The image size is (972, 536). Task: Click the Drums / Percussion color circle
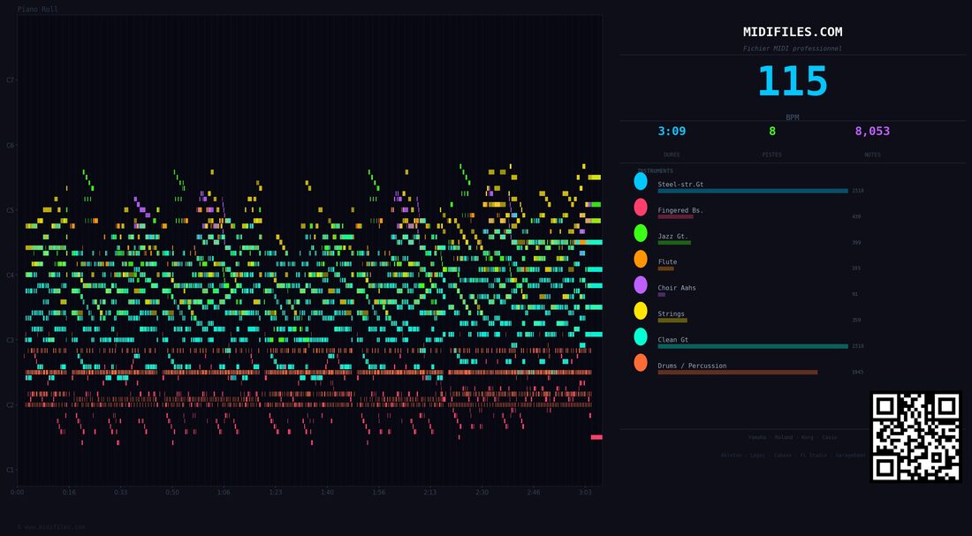point(641,363)
